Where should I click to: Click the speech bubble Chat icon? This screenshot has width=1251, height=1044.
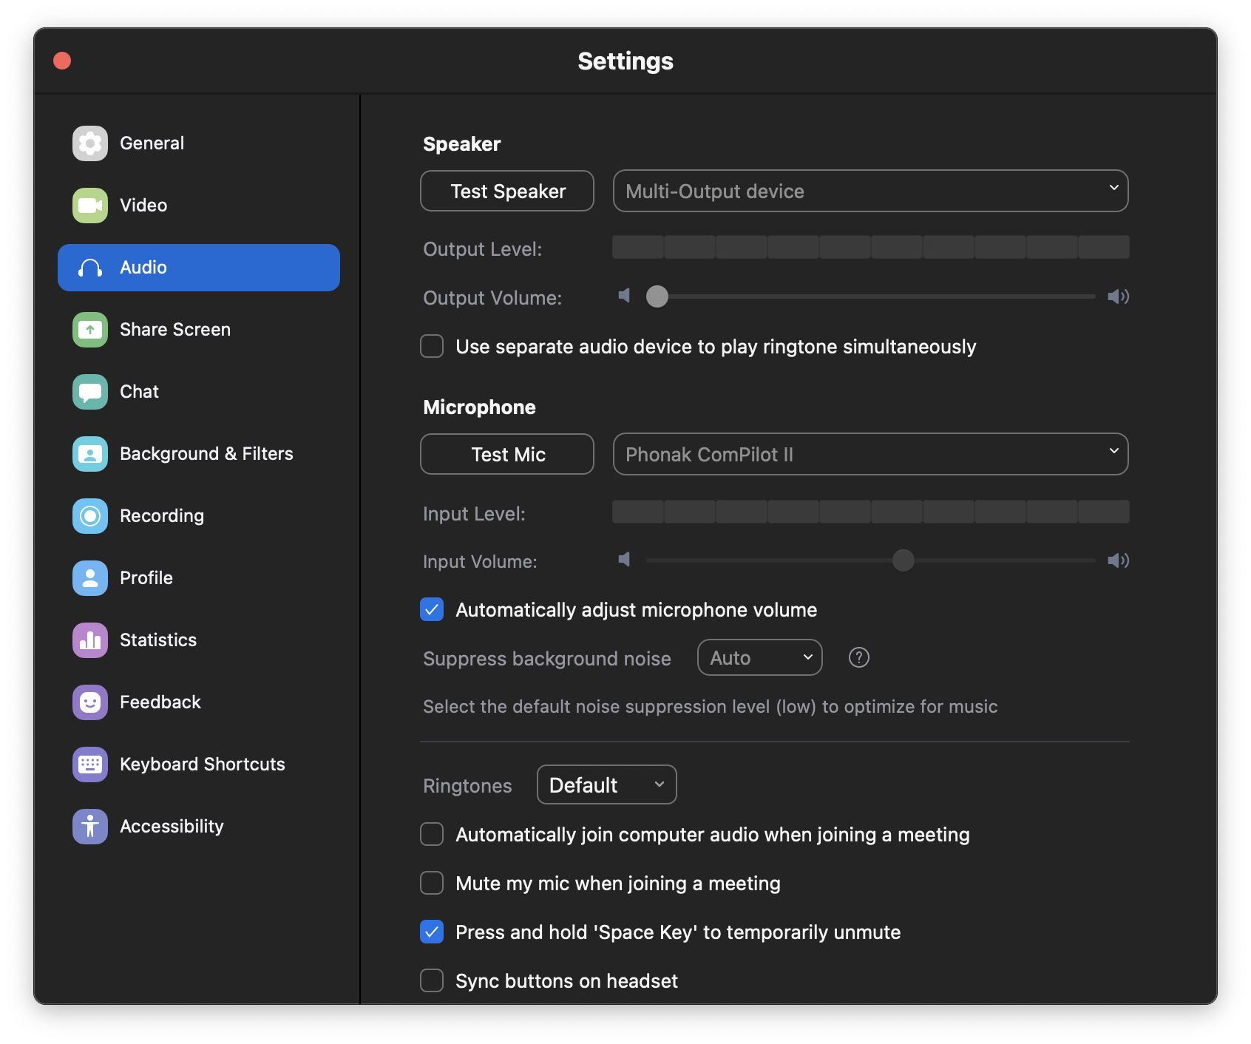point(90,392)
